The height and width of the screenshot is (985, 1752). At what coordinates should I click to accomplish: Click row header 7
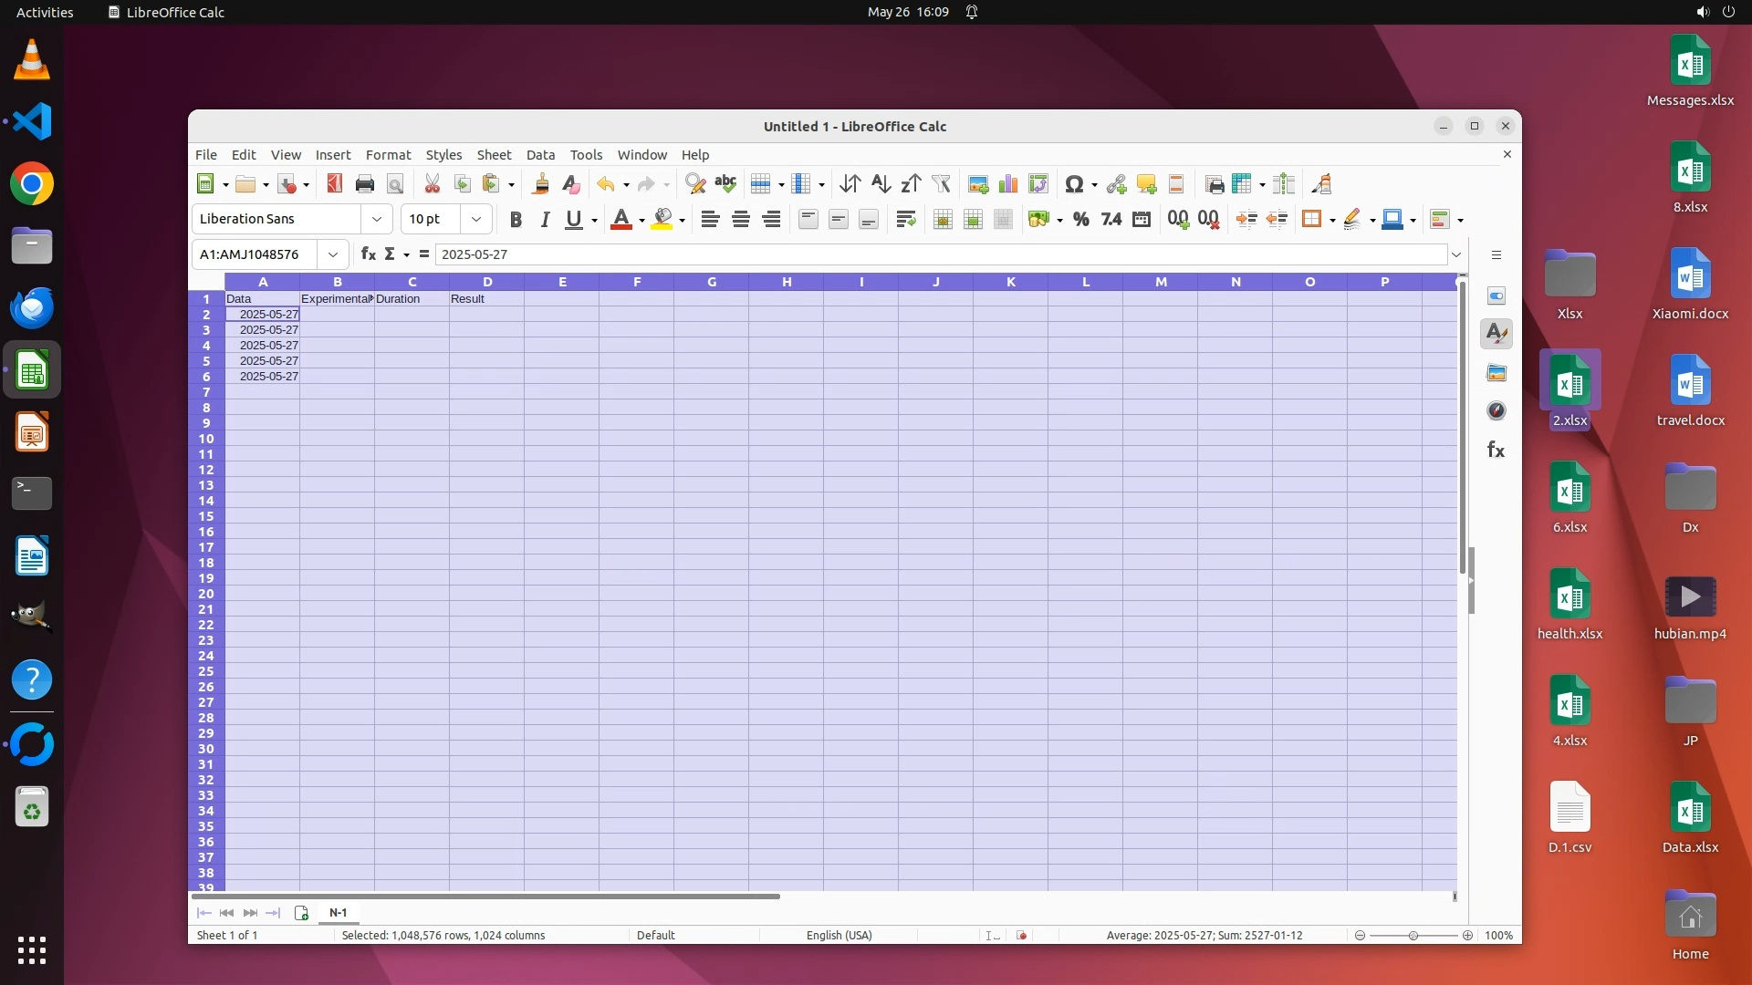[206, 392]
